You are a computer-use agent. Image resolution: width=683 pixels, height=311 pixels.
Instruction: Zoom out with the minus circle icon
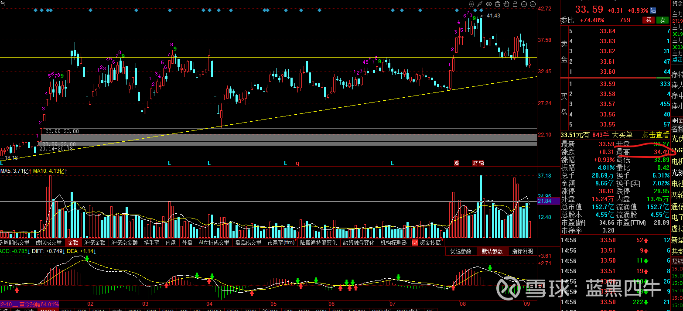[533, 4]
